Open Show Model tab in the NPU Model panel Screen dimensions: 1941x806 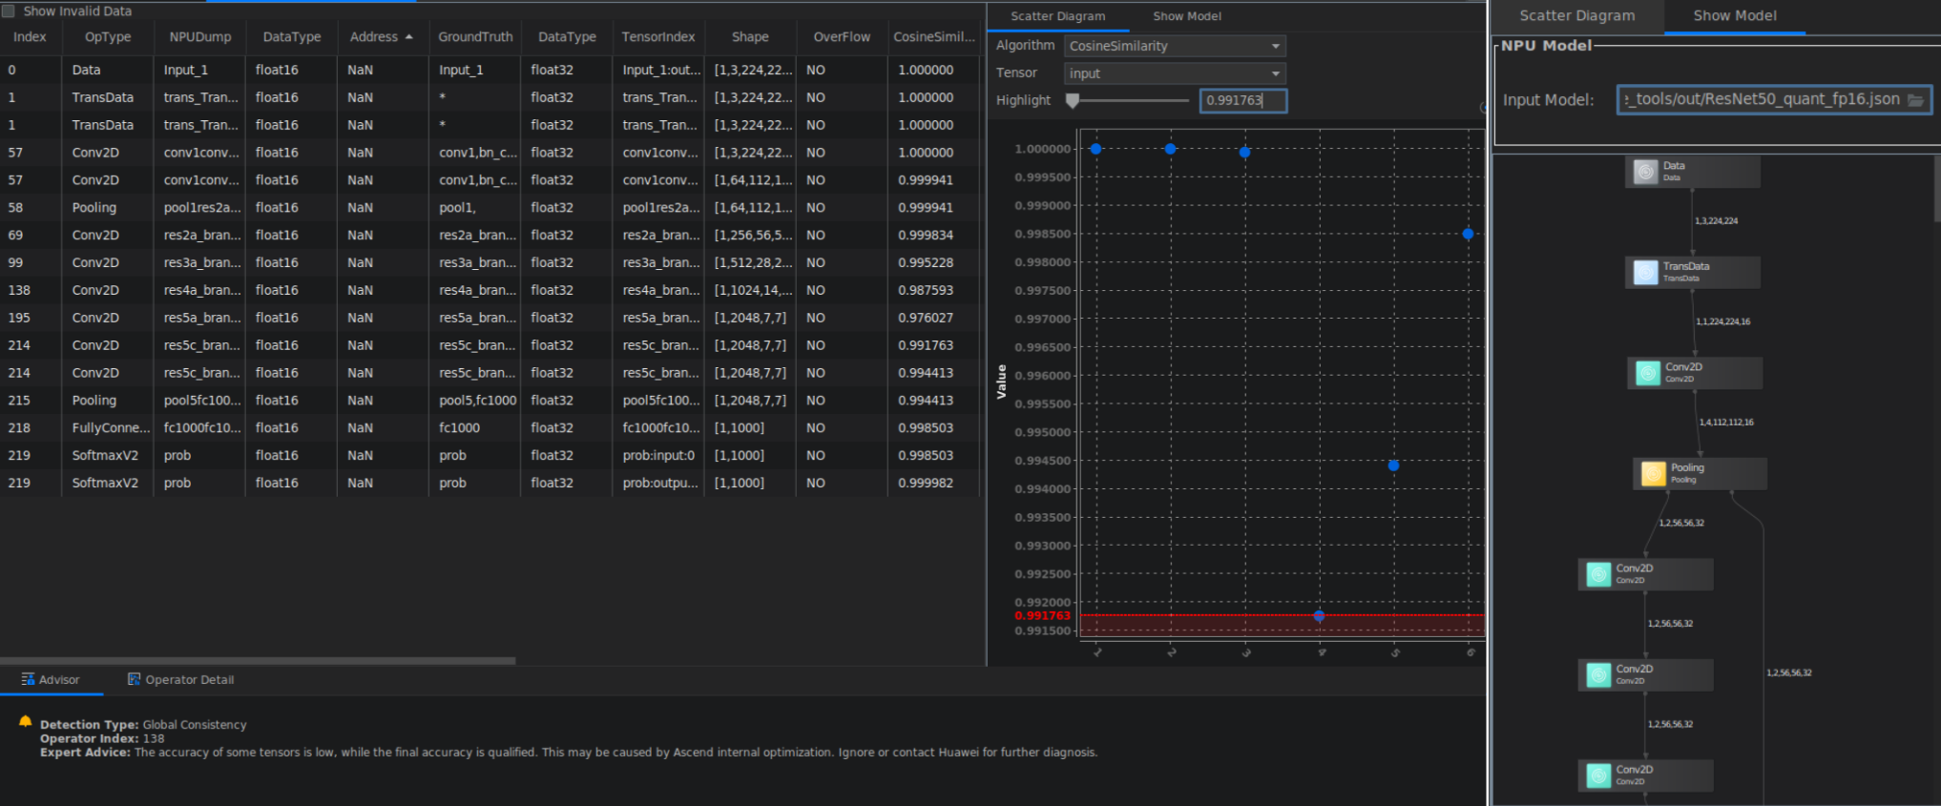(x=1734, y=16)
